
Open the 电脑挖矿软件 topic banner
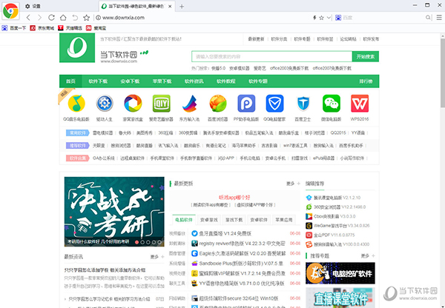340,273
